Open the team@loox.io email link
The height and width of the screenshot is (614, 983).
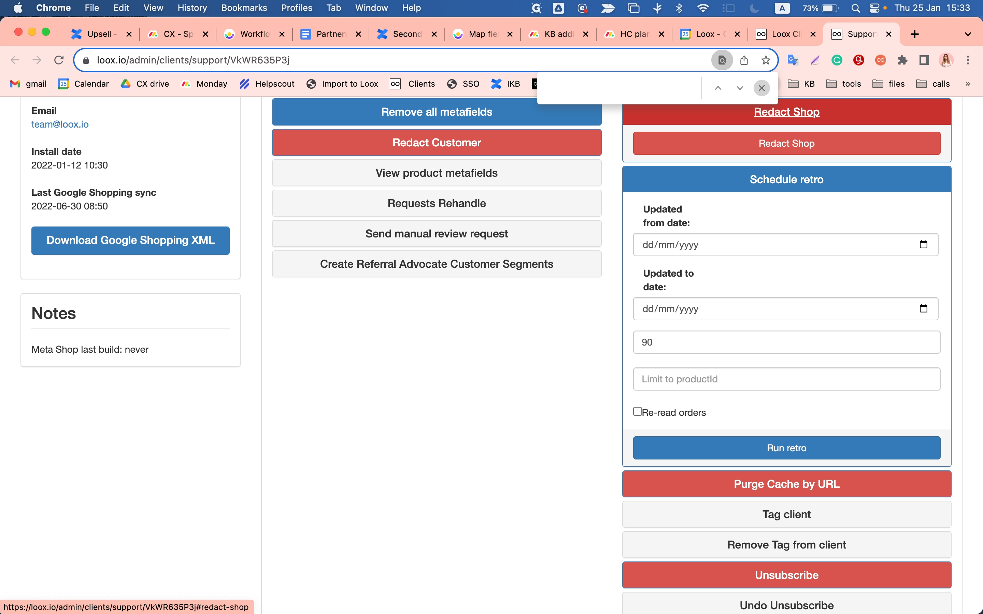click(60, 124)
